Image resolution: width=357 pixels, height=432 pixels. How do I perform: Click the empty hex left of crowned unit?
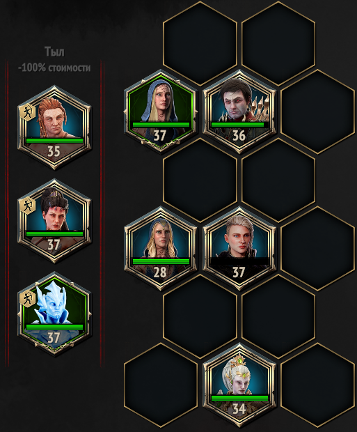click(x=161, y=385)
